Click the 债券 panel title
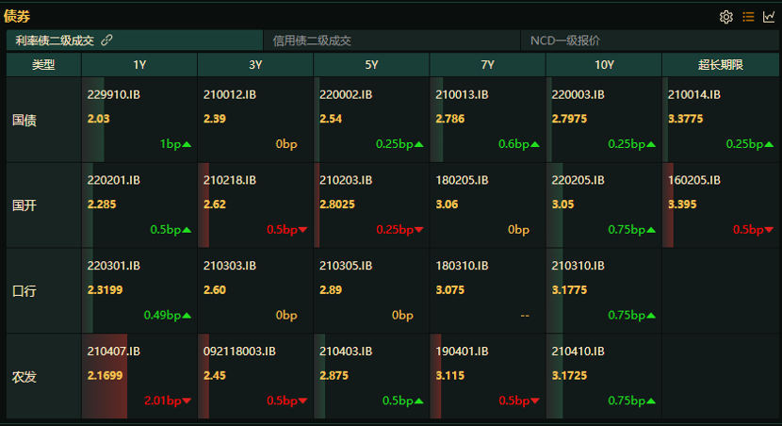Viewport: 782px width, 426px height. point(17,16)
